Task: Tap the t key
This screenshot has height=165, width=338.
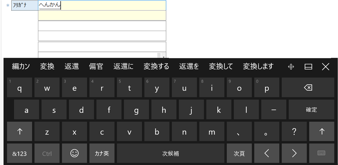Action: click(129, 87)
